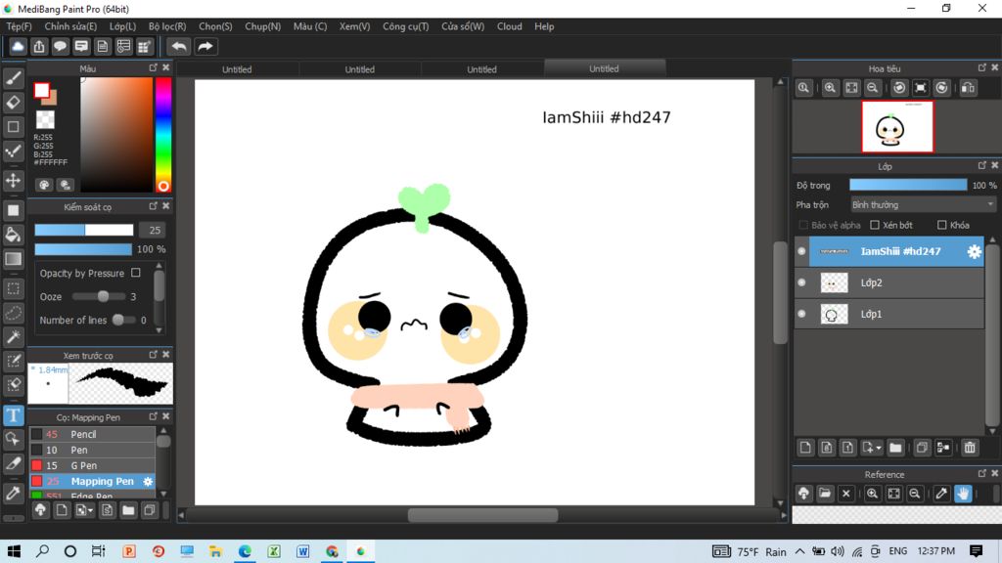1002x563 pixels.
Task: Click the Redo arrow
Action: [205, 47]
